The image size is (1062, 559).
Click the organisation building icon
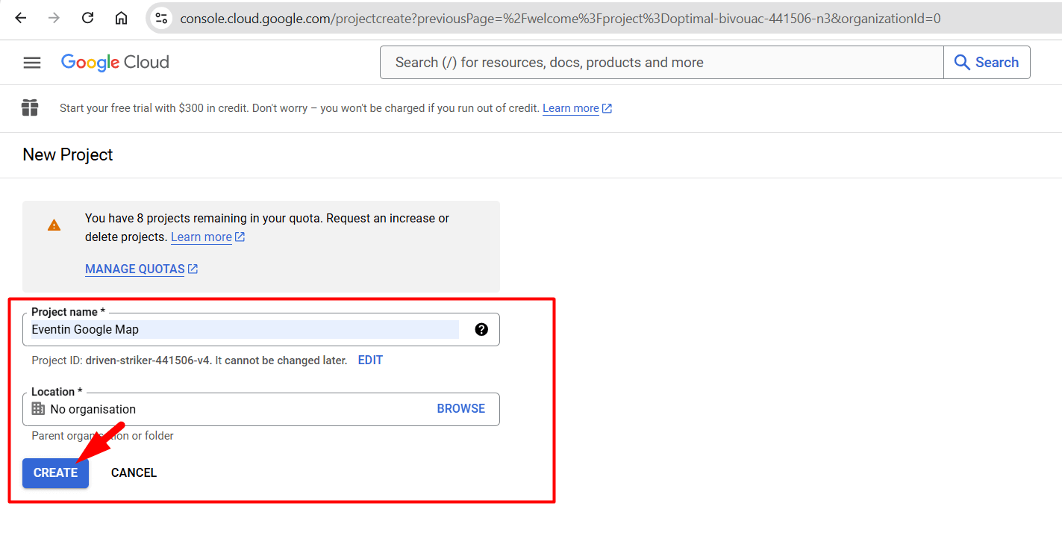(x=38, y=409)
